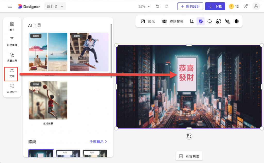Image resolution: width=264 pixels, height=163 pixels.
Task: Click the AI tools panel scrollbar
Action: (111, 51)
